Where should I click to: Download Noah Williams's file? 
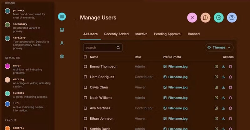223,98
